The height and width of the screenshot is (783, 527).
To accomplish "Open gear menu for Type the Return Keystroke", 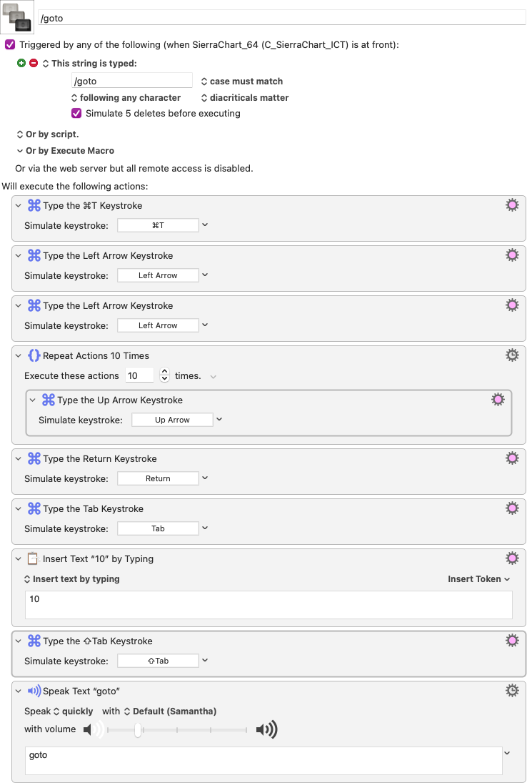I will (x=512, y=458).
